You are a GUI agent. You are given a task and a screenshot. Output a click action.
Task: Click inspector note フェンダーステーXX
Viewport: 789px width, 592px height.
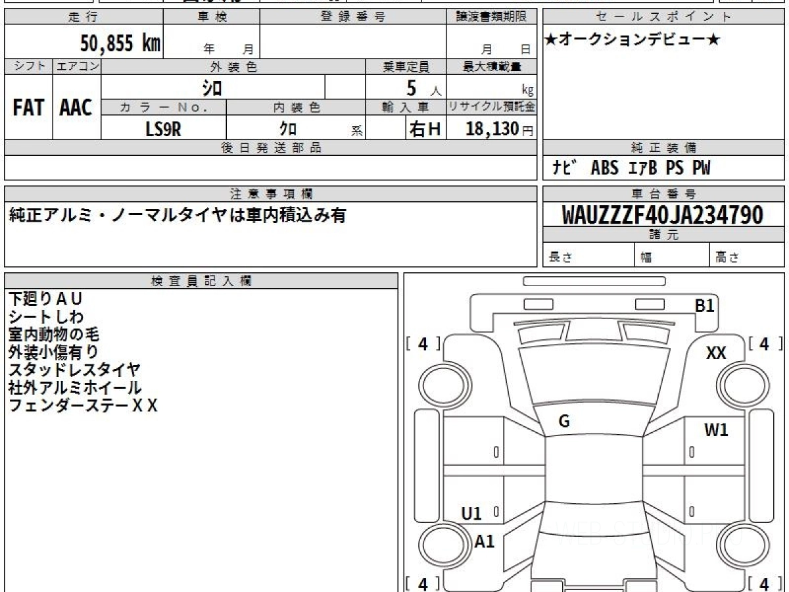pos(83,405)
